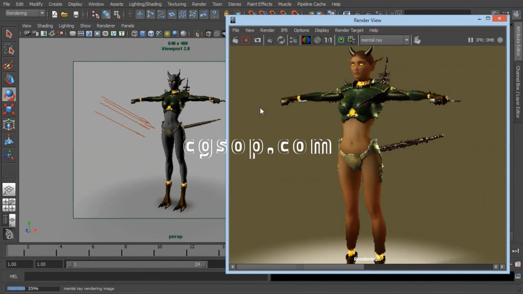Open the viewport Show menu

(85, 26)
